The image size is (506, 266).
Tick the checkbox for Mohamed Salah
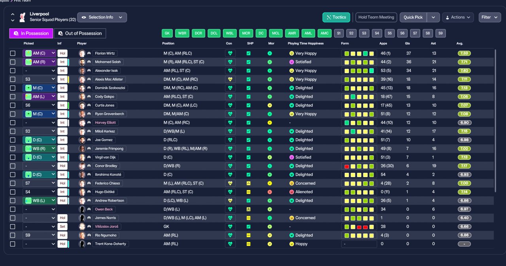click(13, 62)
